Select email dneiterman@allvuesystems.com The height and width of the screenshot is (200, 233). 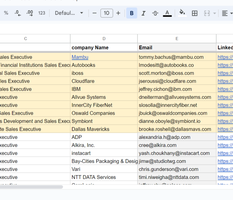pyautogui.click(x=177, y=97)
